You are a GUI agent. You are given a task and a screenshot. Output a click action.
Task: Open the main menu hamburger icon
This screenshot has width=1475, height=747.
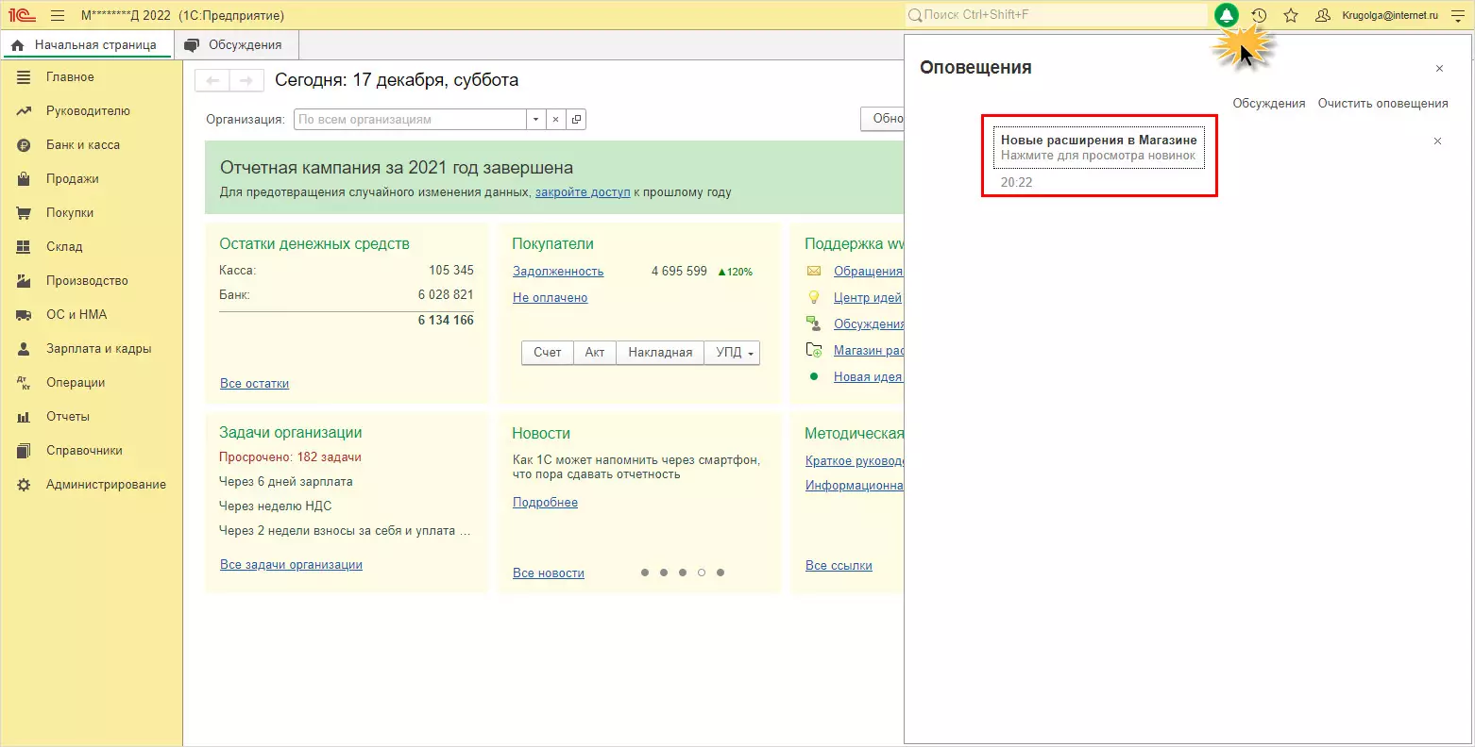tap(58, 15)
